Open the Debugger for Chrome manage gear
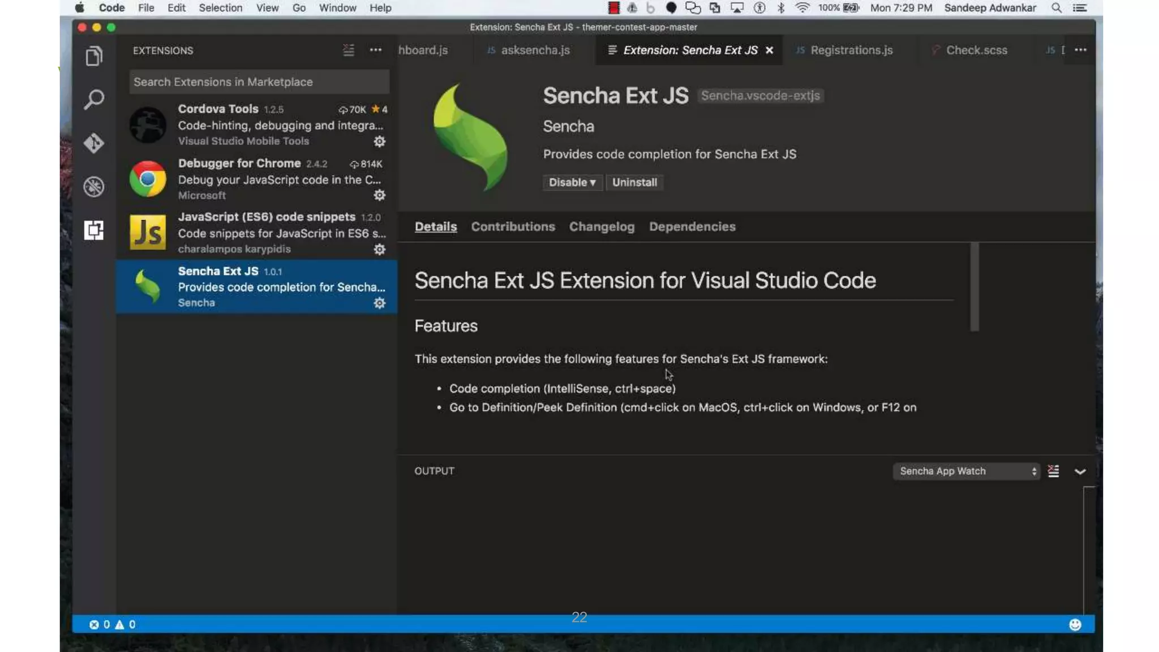1159x652 pixels. click(380, 195)
